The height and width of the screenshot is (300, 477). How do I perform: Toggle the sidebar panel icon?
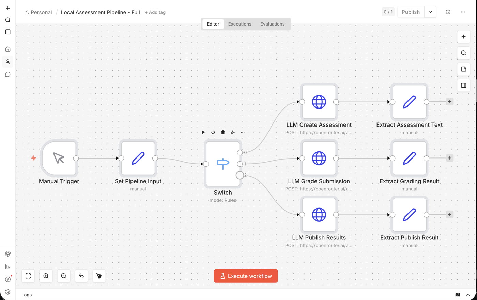coord(8,32)
